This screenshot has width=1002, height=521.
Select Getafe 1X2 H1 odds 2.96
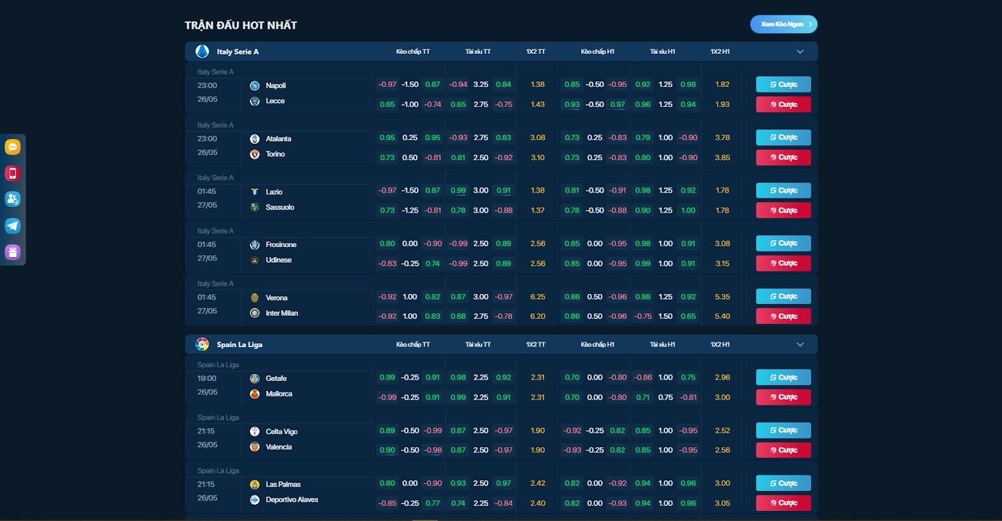pos(722,377)
